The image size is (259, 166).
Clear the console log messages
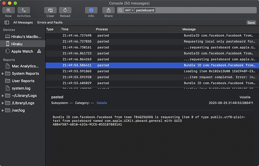50,10
